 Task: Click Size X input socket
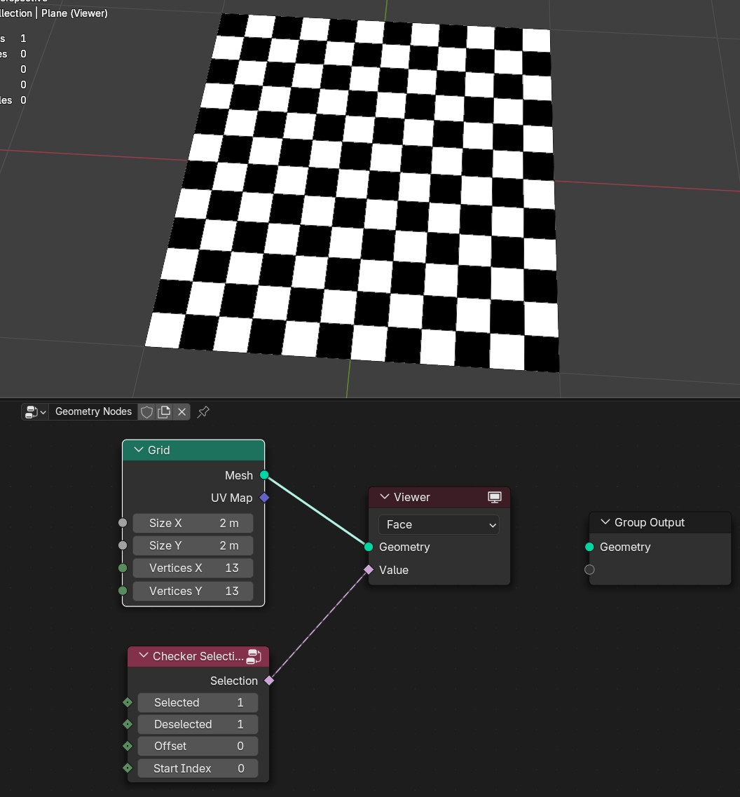[123, 523]
